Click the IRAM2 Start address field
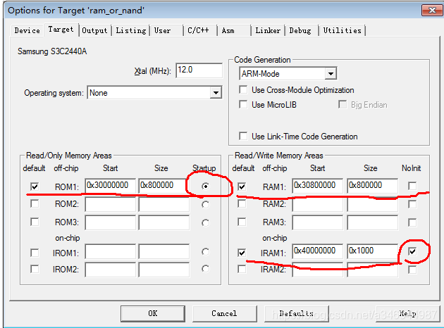 pyautogui.click(x=317, y=270)
